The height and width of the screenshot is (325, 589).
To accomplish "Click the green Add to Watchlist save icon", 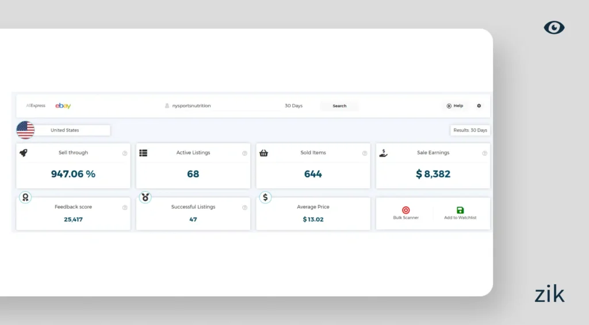I will [x=460, y=210].
